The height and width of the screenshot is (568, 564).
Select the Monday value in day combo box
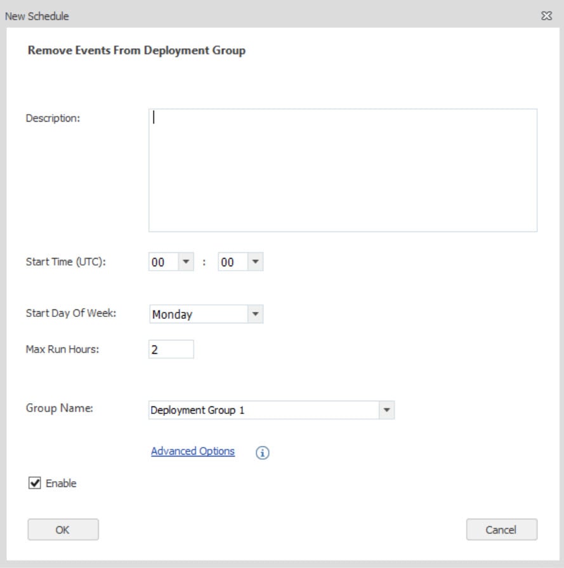pos(197,314)
